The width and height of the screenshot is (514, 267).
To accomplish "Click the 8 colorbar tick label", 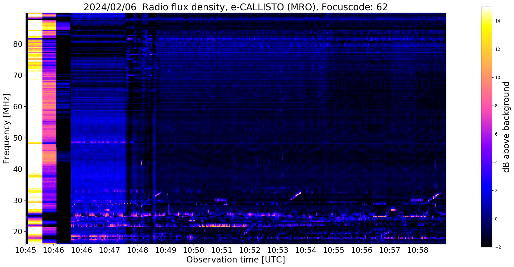I will tap(496, 106).
